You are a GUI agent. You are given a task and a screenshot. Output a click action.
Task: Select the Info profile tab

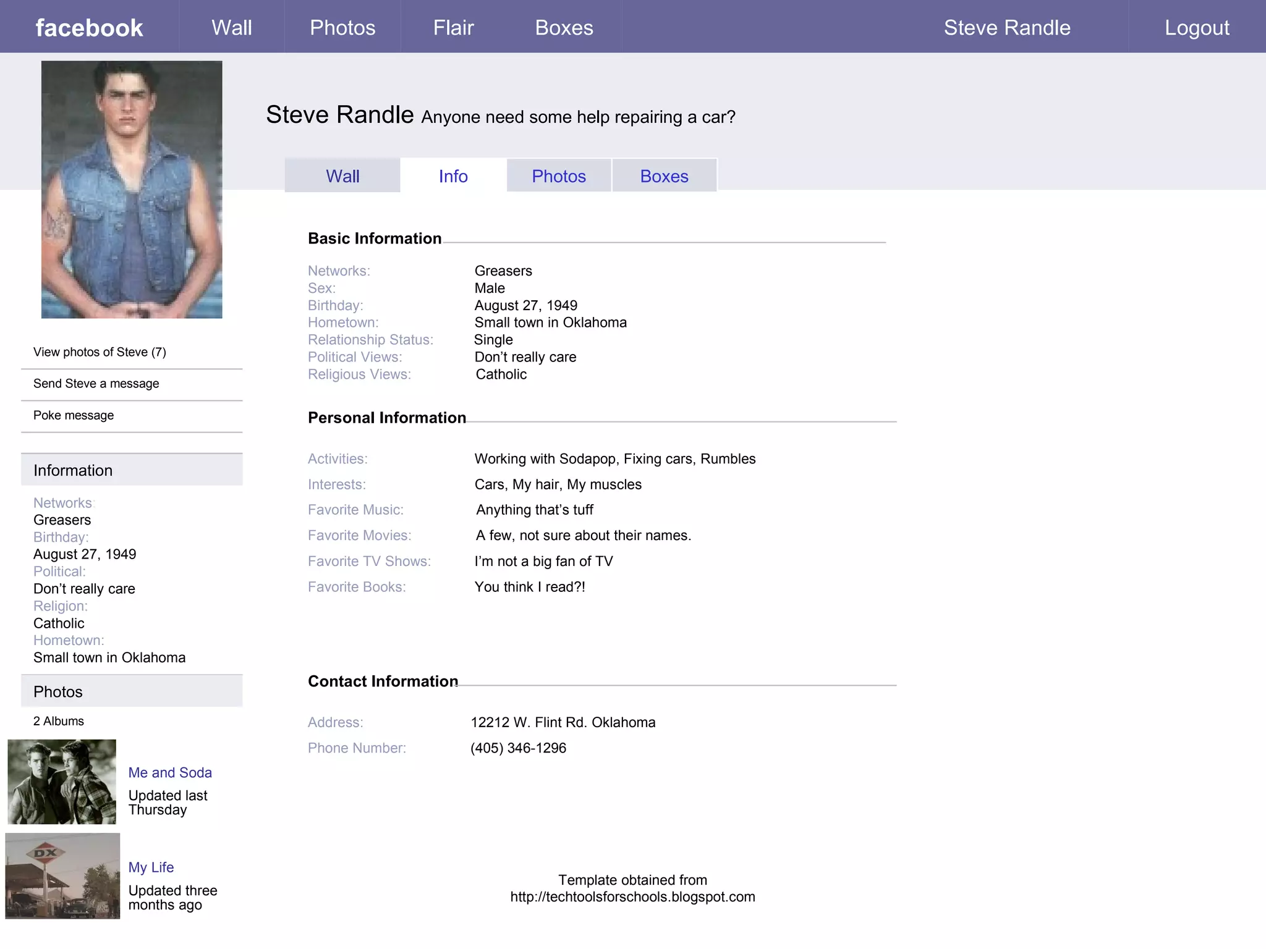tap(453, 176)
